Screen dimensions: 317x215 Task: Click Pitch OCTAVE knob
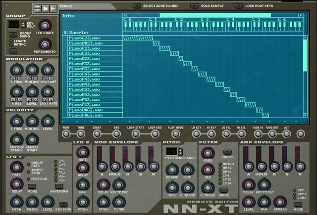tap(172, 170)
